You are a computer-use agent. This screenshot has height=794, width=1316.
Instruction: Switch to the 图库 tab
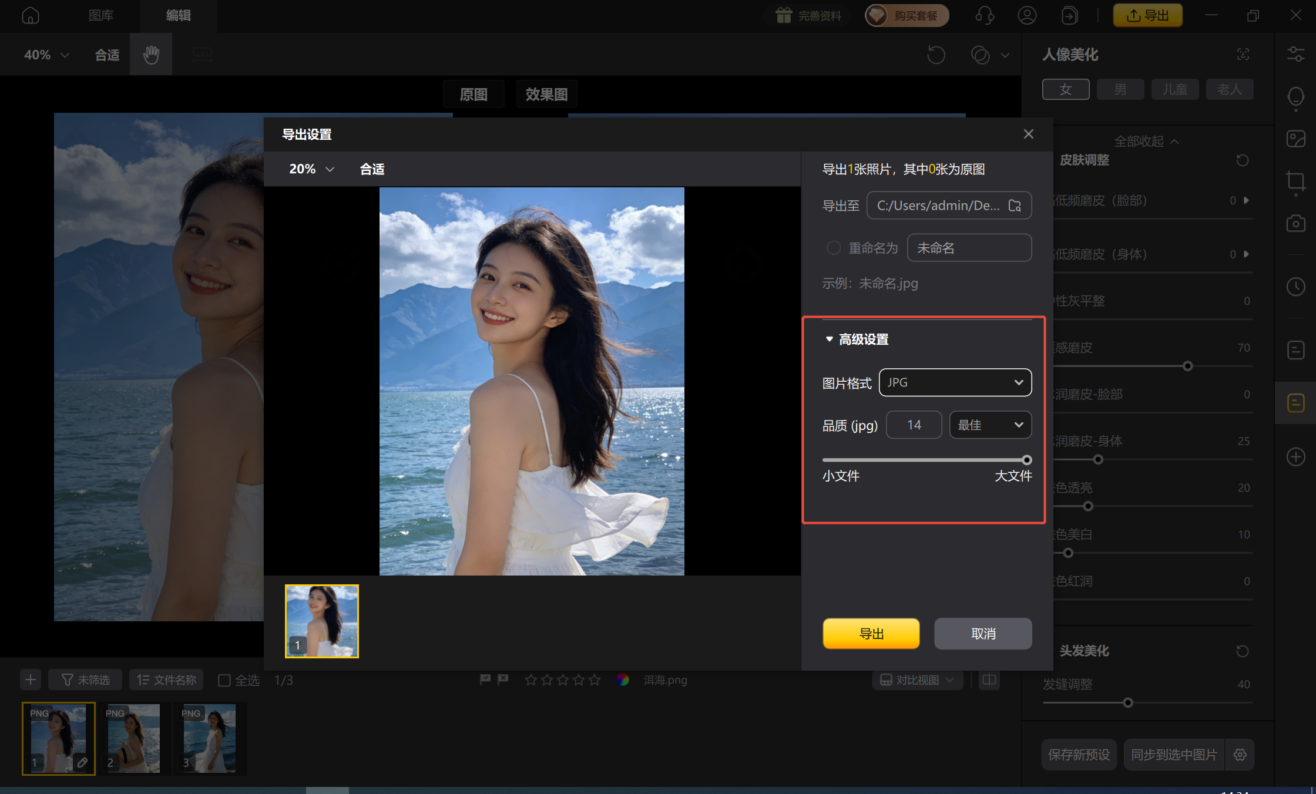[101, 15]
